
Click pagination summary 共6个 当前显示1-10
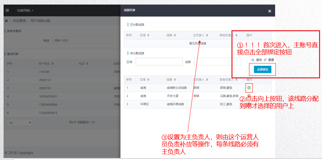pyautogui.click(x=82, y=123)
